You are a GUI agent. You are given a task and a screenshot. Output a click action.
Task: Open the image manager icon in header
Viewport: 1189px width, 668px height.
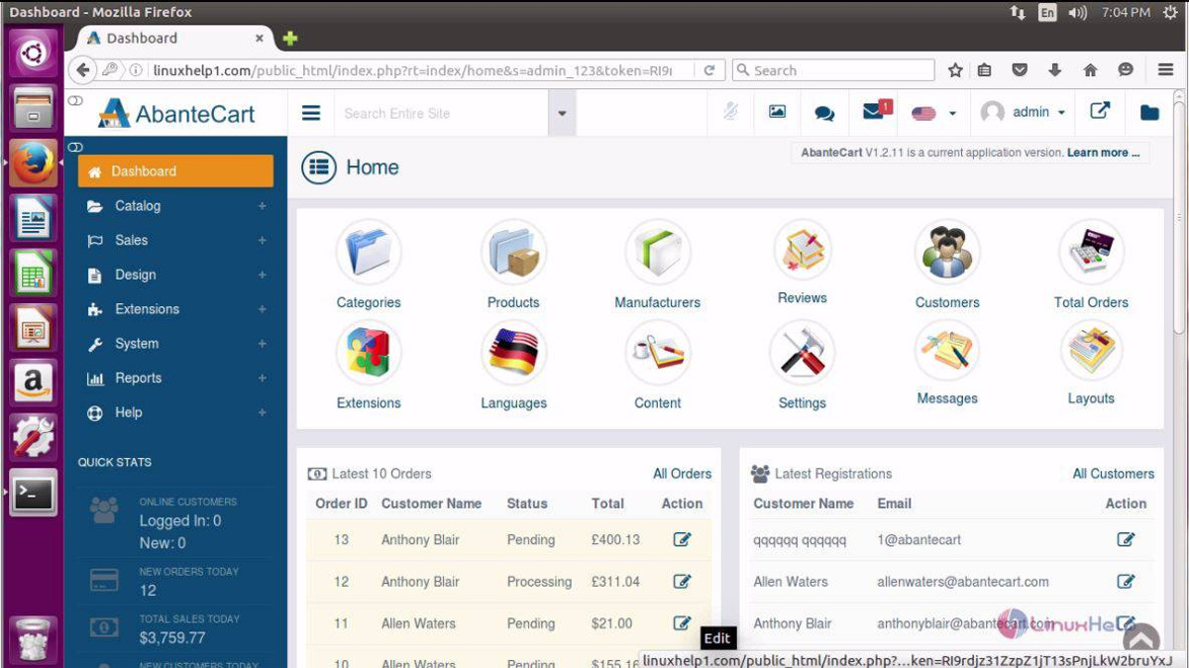[778, 112]
